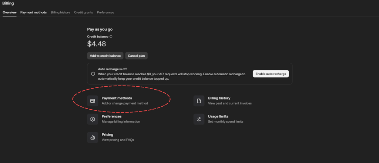Open the Payment methods tab
Viewport: 379px width, 163px height.
(x=33, y=13)
